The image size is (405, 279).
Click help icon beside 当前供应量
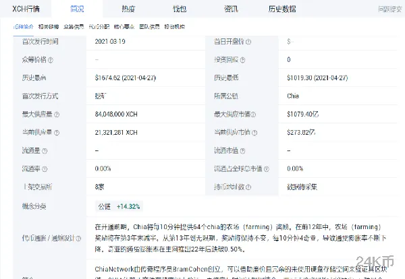point(57,133)
